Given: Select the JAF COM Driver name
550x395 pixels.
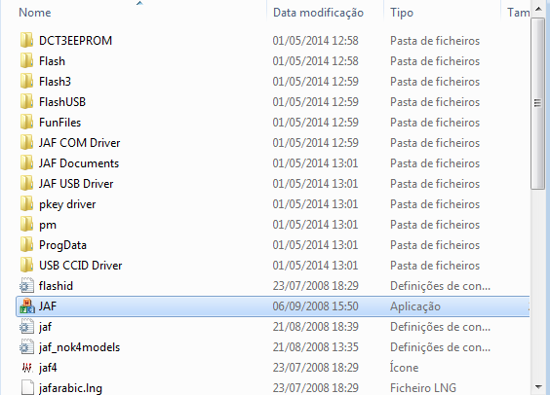Looking at the screenshot, I should [x=80, y=143].
